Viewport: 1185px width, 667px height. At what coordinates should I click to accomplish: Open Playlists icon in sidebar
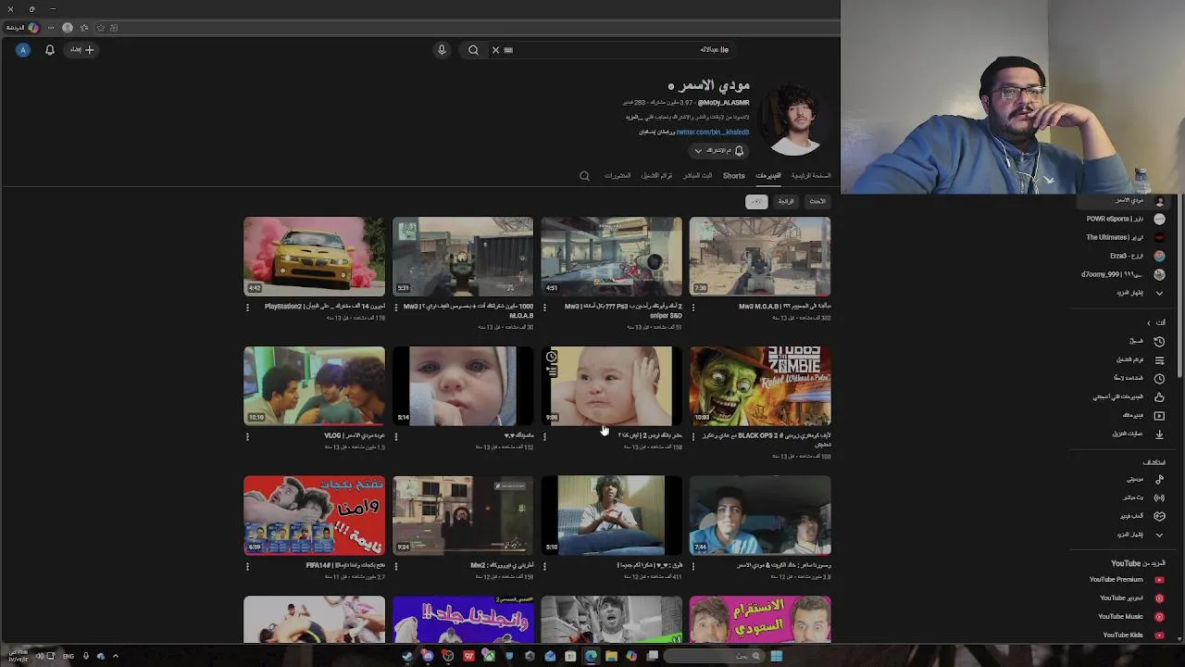tap(1159, 359)
